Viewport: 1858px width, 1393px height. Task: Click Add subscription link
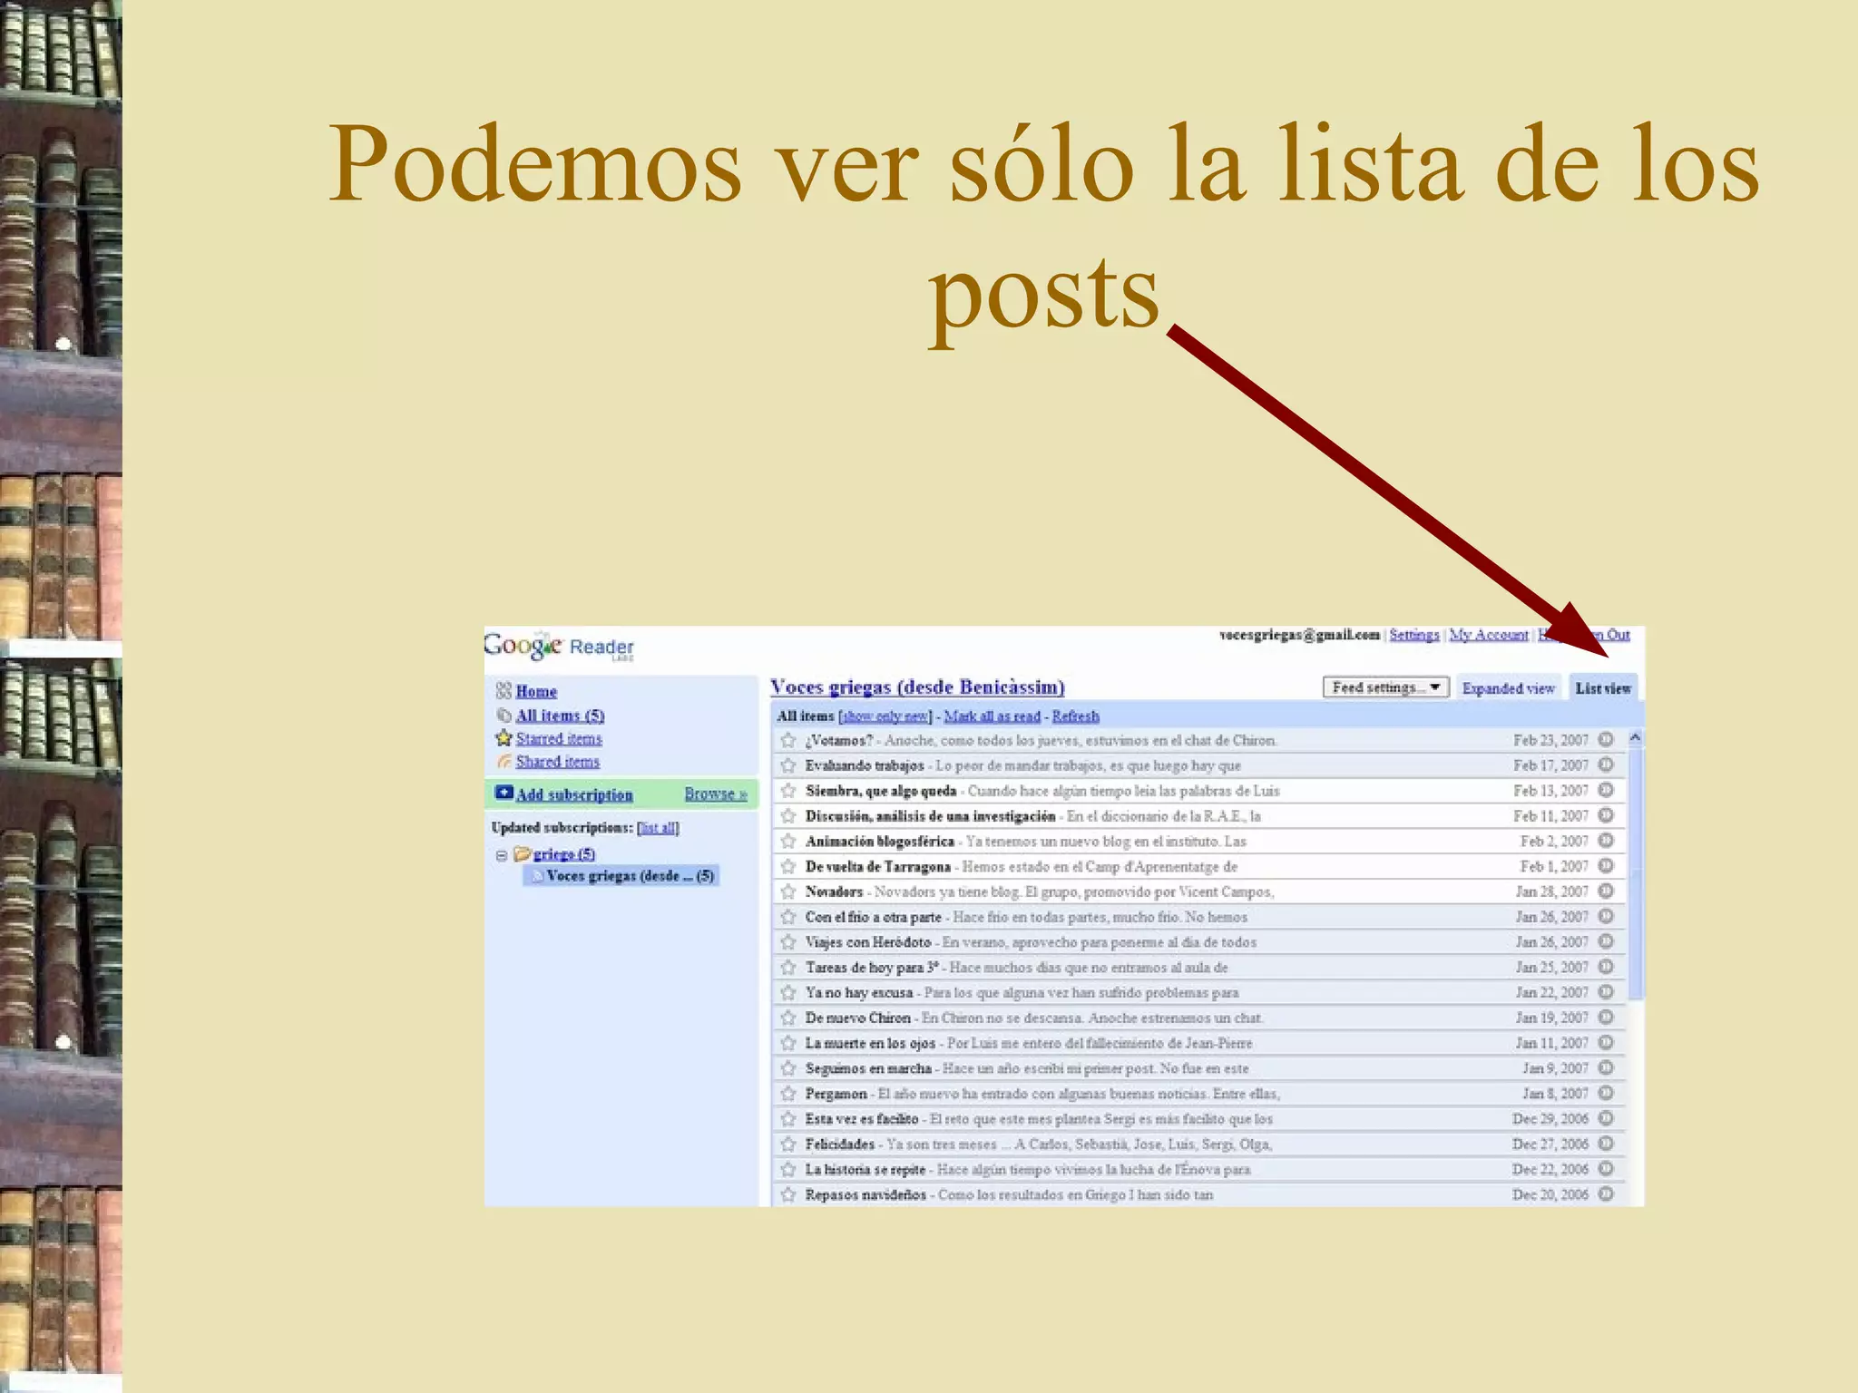coord(574,794)
